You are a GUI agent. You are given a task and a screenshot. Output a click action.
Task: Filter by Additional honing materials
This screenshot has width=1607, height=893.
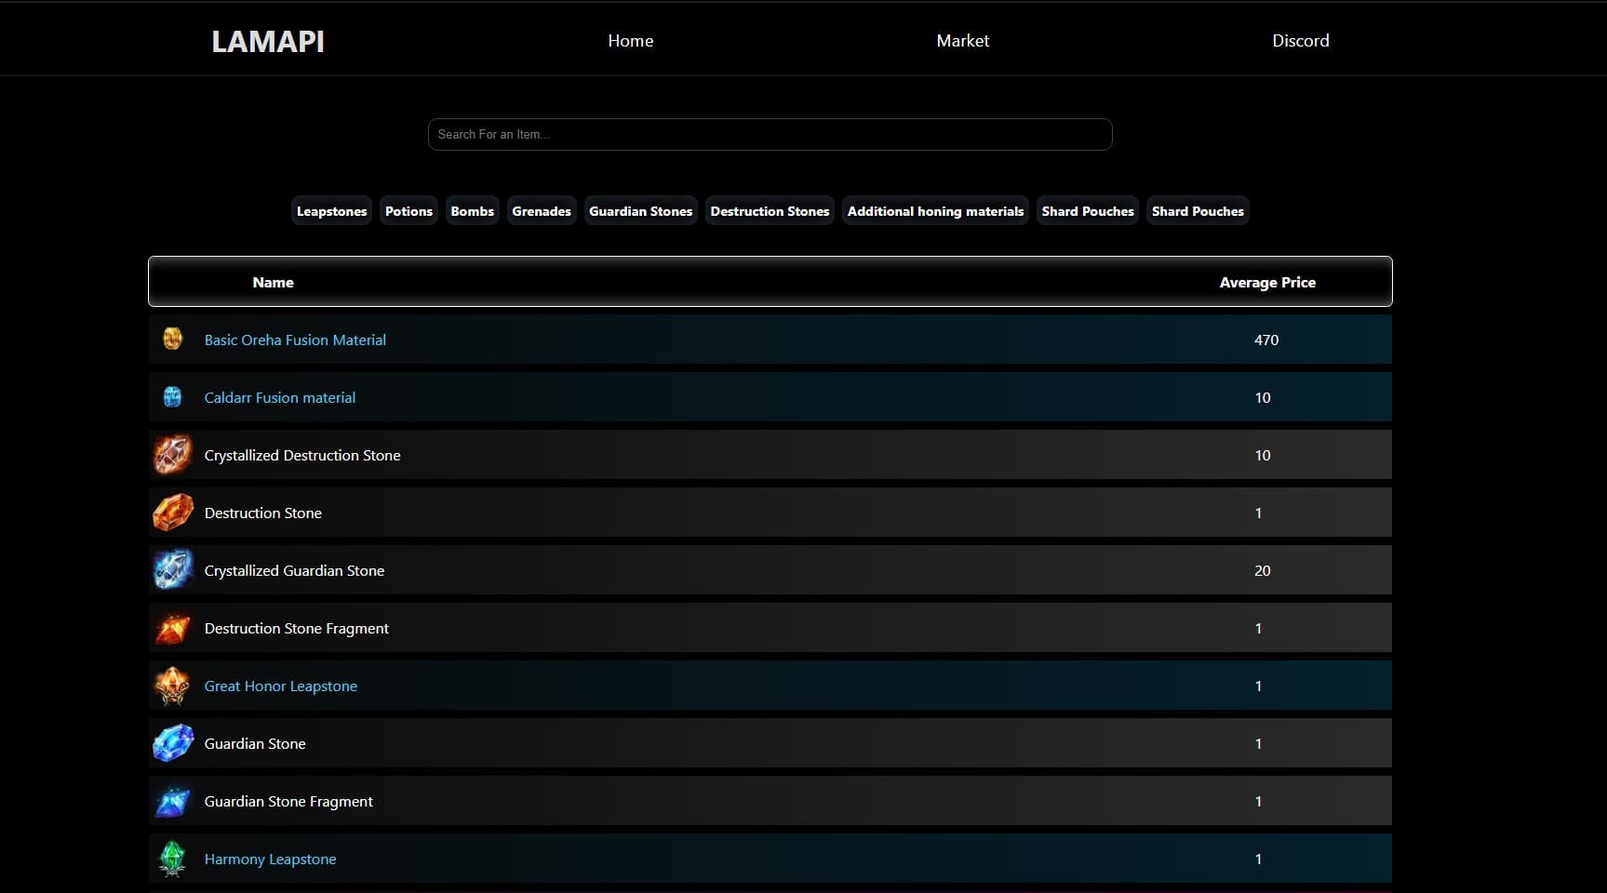click(935, 211)
